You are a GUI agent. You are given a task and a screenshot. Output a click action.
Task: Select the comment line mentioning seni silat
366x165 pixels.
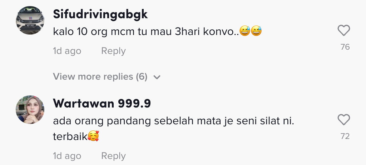click(x=173, y=121)
